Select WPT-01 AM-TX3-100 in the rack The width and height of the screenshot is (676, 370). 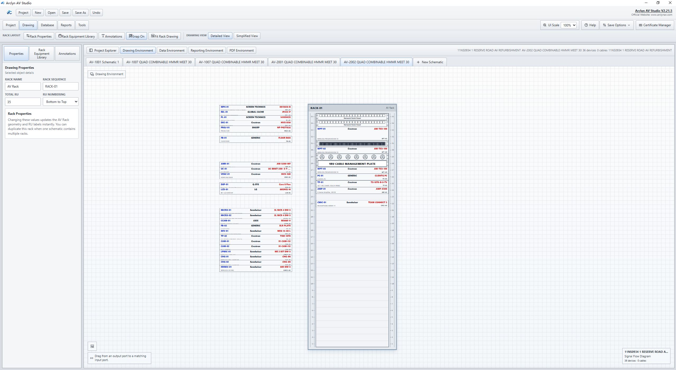coord(352,134)
